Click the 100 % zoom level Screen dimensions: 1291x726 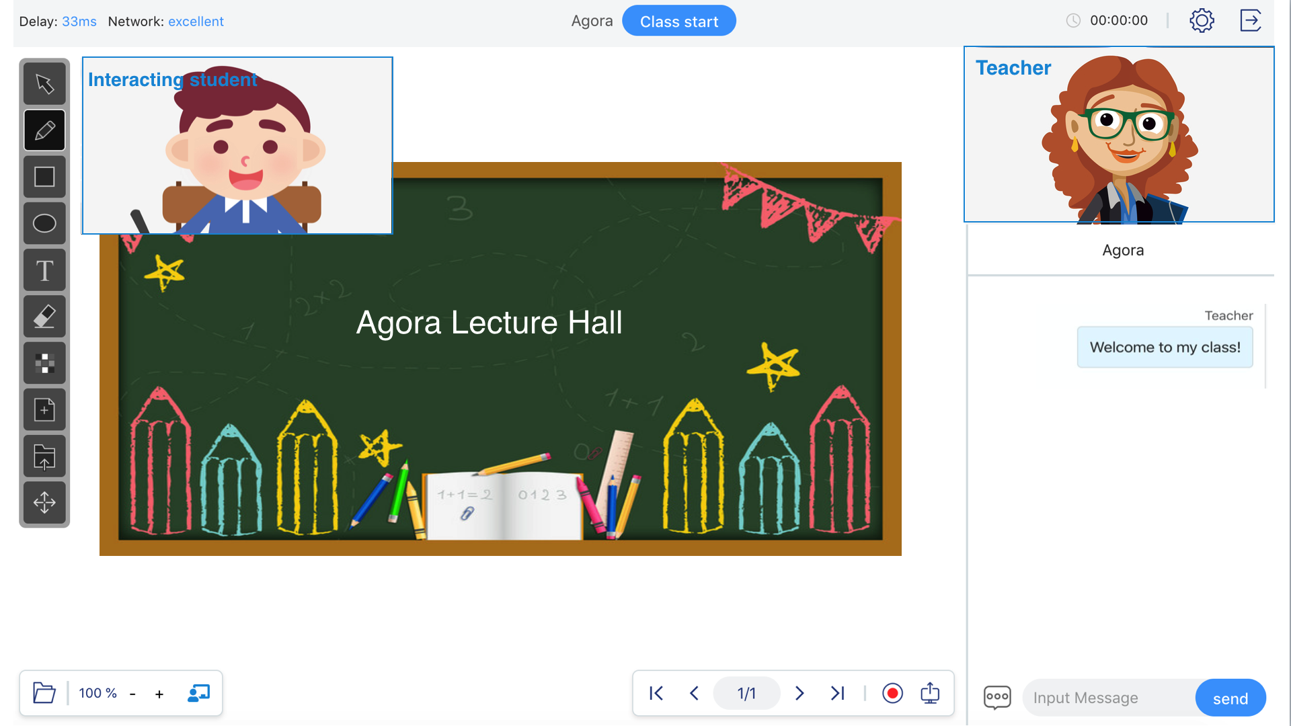[x=97, y=693]
